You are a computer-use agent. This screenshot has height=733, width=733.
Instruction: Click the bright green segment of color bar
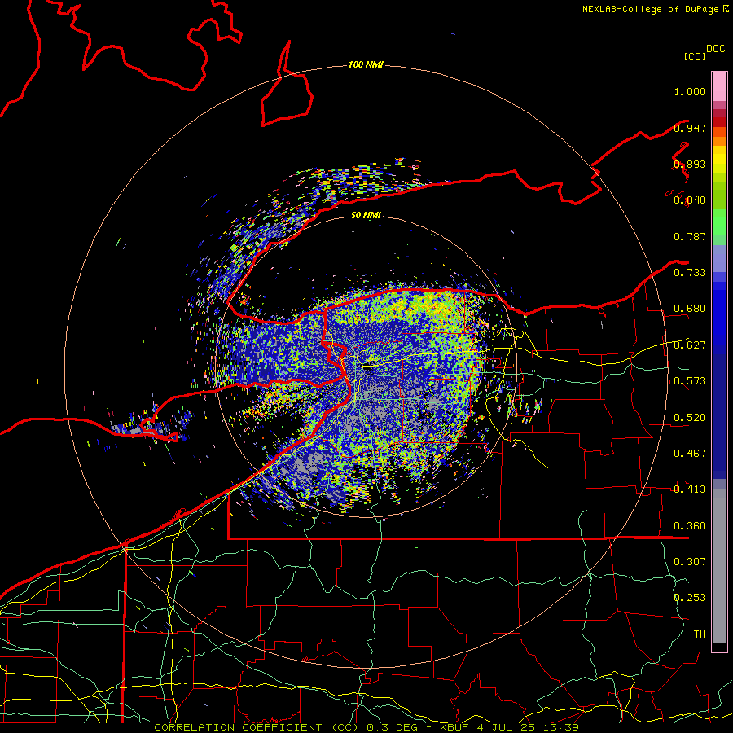[719, 222]
